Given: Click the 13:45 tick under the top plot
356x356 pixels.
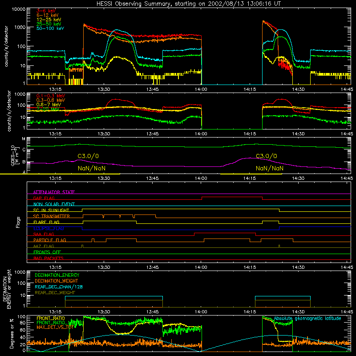Looking at the screenshot, I should point(152,89).
